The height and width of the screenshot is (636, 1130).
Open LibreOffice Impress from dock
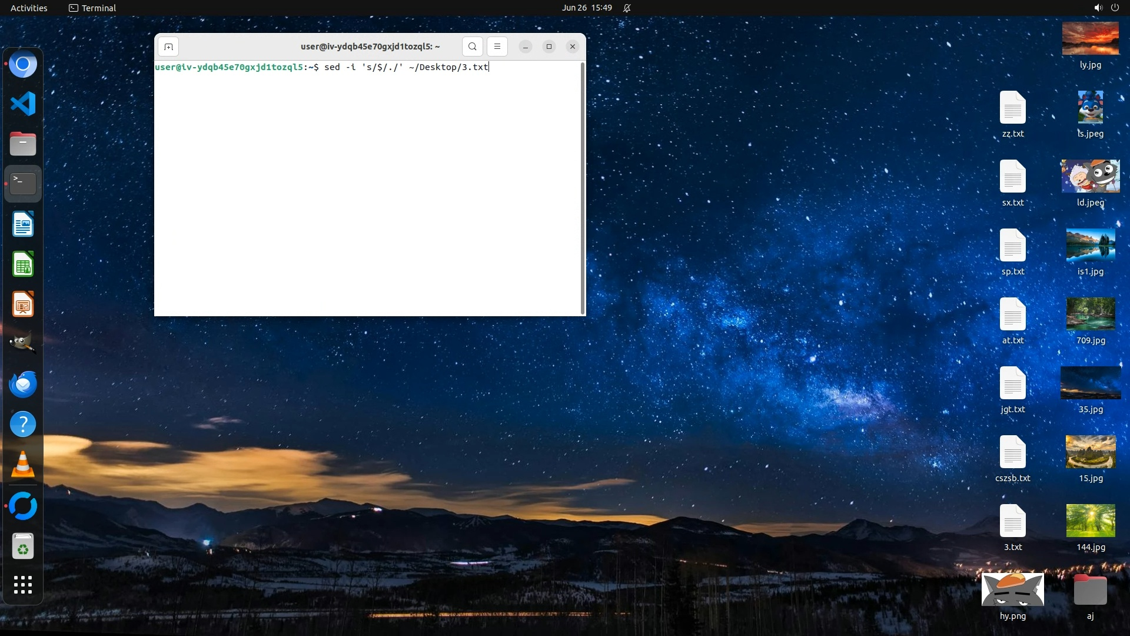point(23,304)
